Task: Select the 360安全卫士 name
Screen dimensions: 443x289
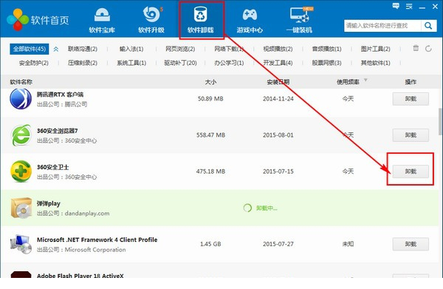Action: point(53,167)
